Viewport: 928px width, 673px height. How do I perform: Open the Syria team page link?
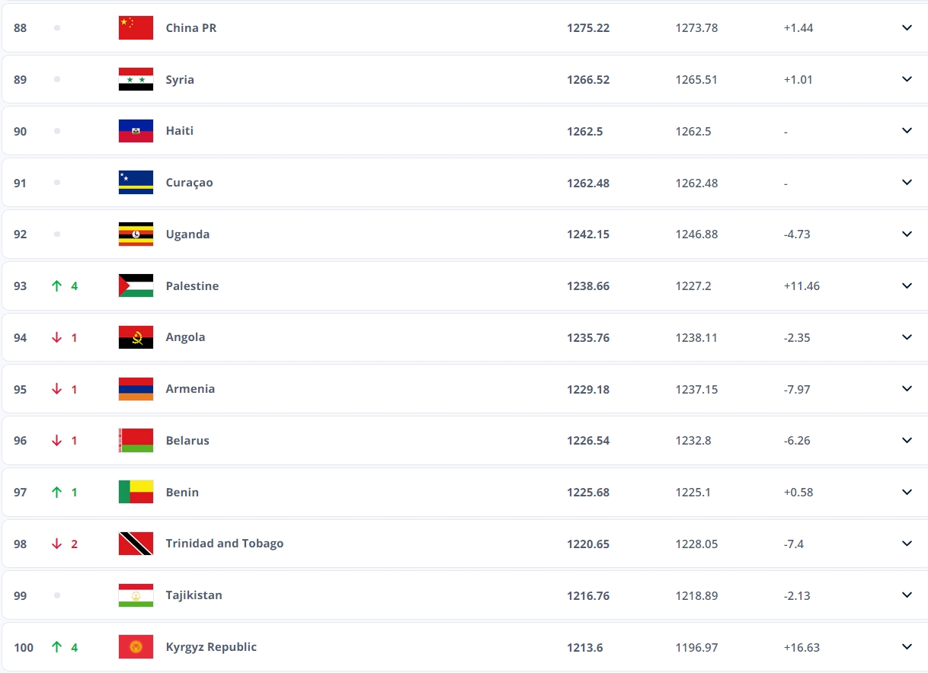point(180,79)
